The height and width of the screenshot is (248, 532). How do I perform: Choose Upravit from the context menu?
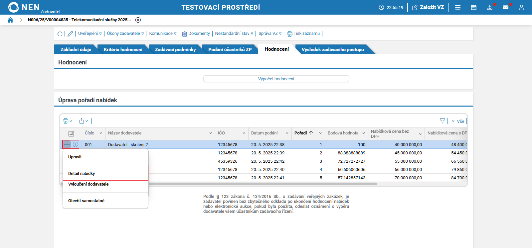tap(105, 157)
